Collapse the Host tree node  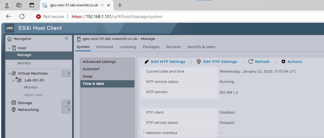[9, 48]
